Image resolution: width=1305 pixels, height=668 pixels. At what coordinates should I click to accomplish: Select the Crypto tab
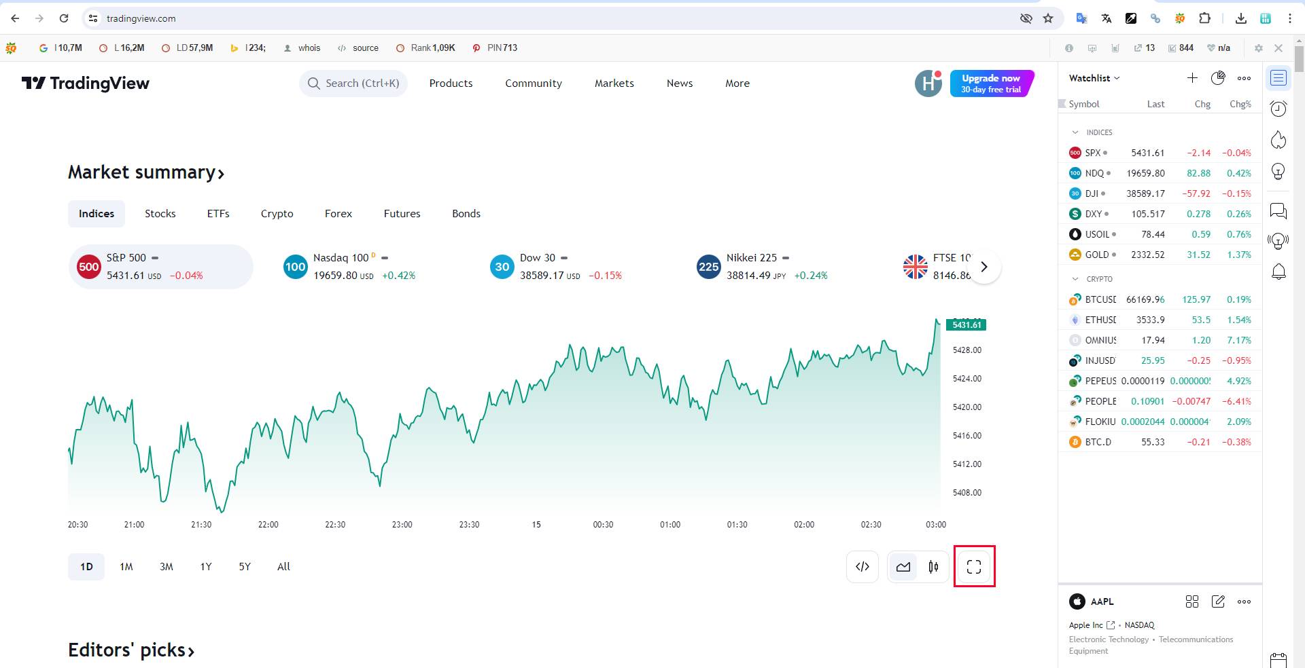[277, 214]
